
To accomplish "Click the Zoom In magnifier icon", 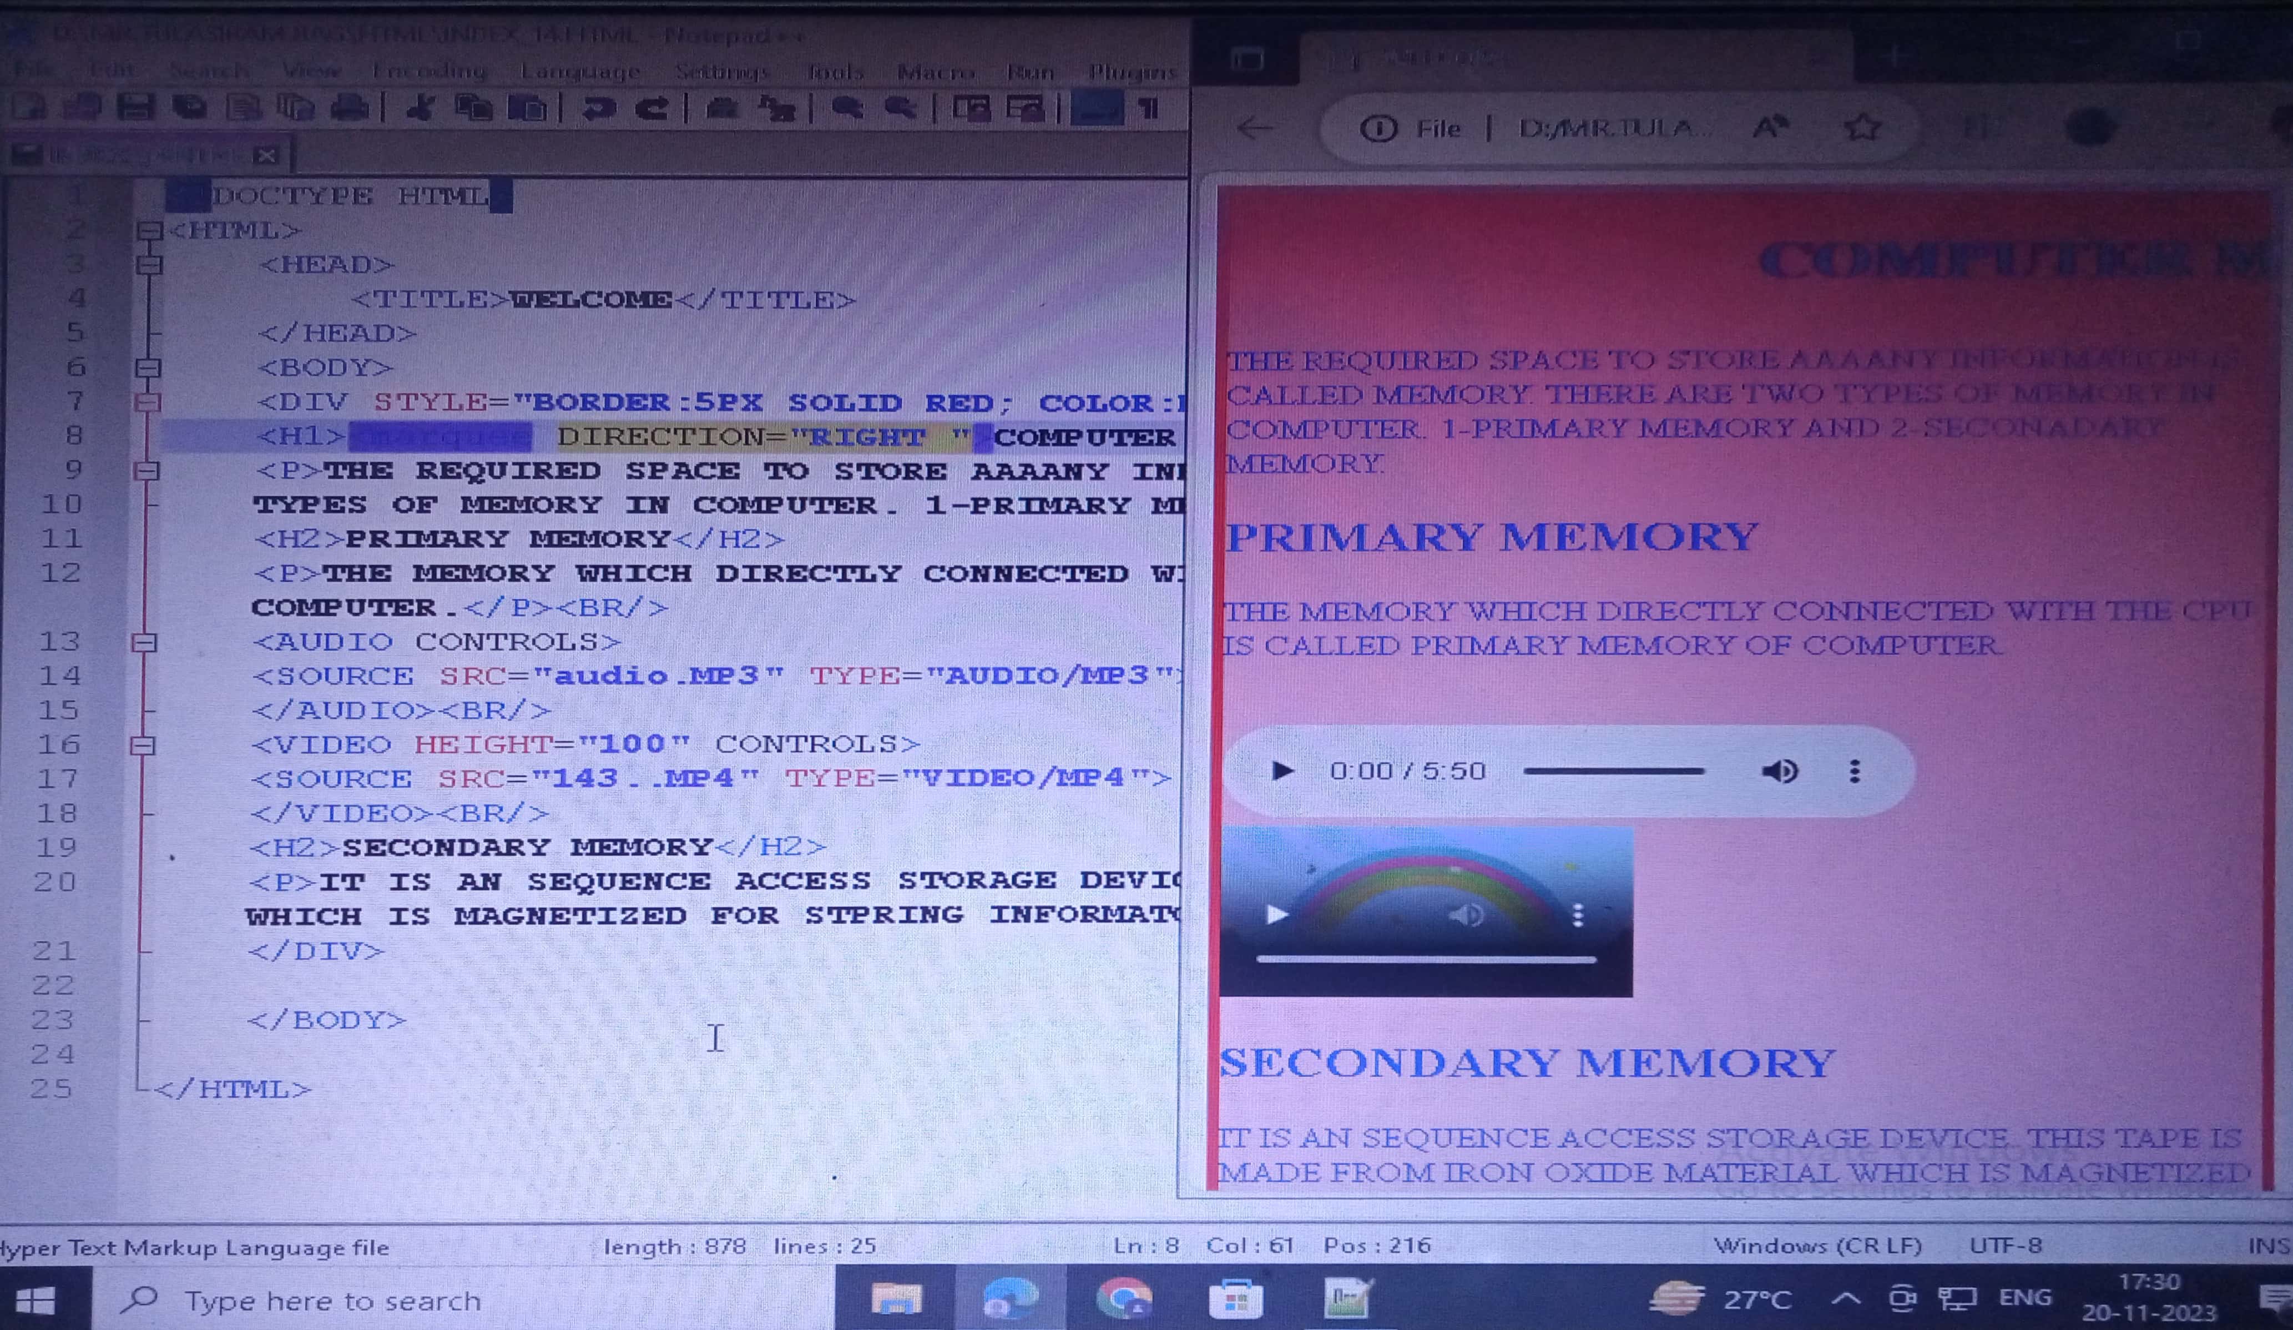I will click(847, 108).
